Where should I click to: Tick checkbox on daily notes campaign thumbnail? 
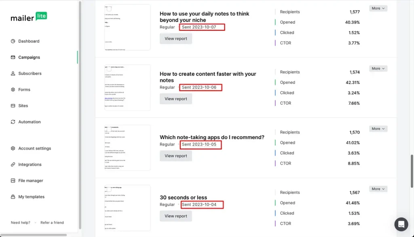point(109,9)
